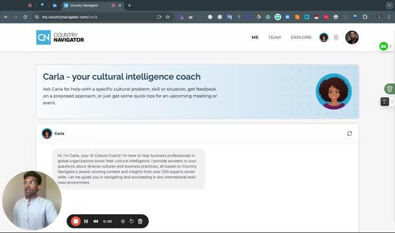The width and height of the screenshot is (395, 233).
Task: Click the orange extension icon in the toolbar
Action: (x=297, y=17)
